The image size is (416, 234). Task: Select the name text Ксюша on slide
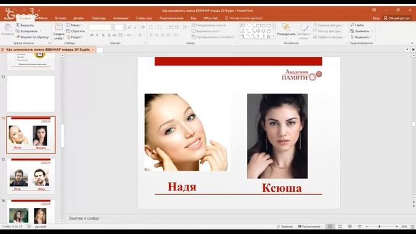point(281,188)
